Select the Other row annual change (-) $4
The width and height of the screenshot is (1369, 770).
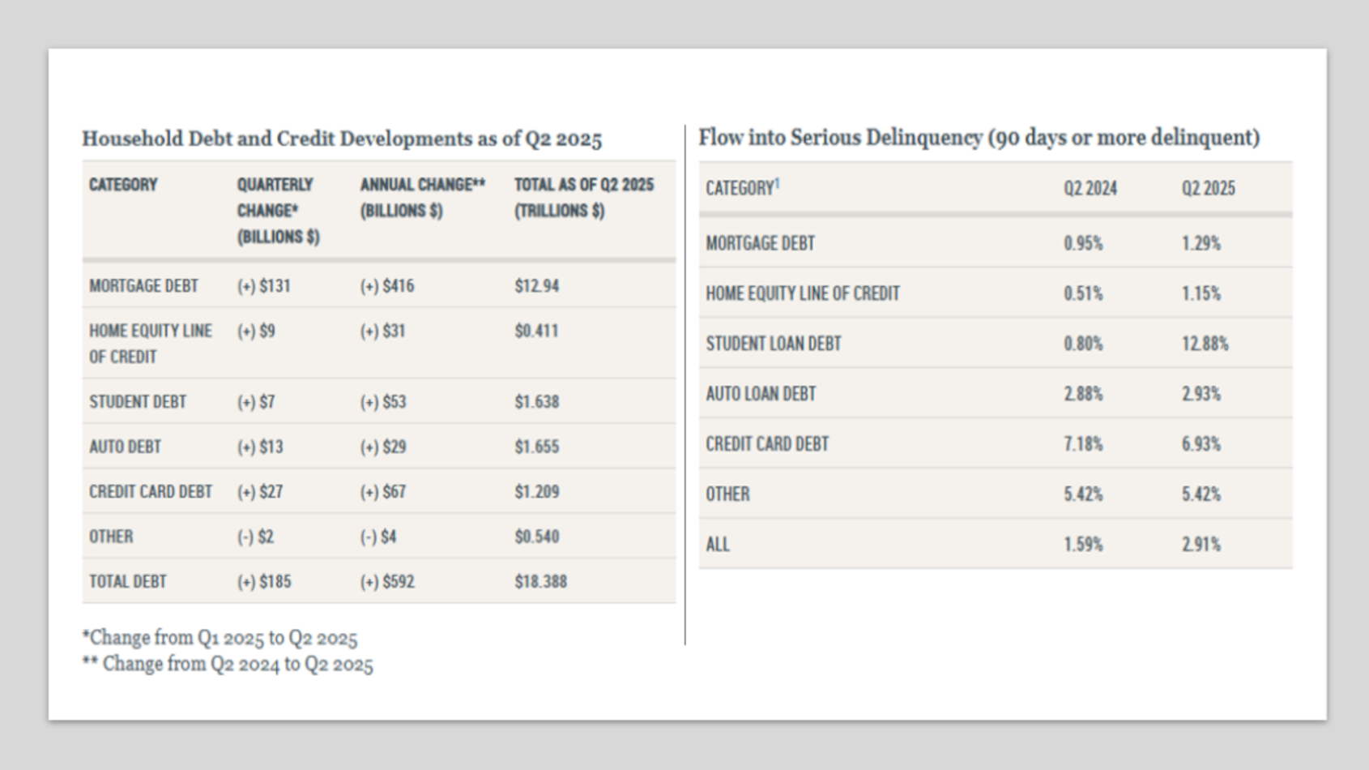pos(378,537)
